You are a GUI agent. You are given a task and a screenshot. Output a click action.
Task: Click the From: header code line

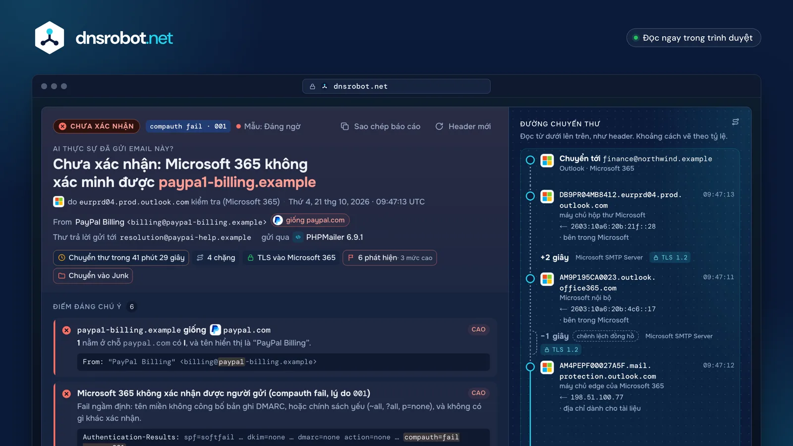click(283, 362)
